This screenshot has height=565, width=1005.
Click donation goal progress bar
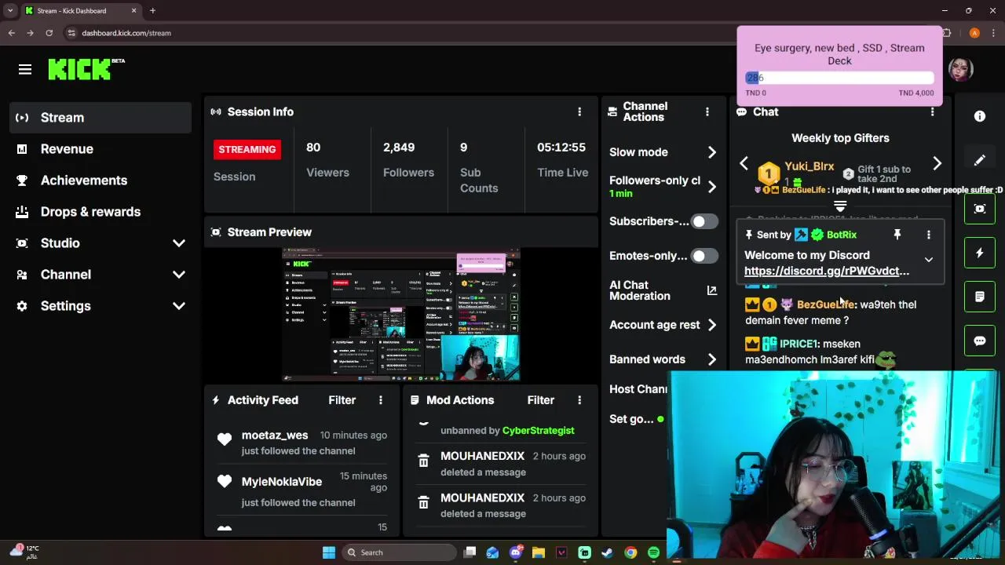point(839,78)
